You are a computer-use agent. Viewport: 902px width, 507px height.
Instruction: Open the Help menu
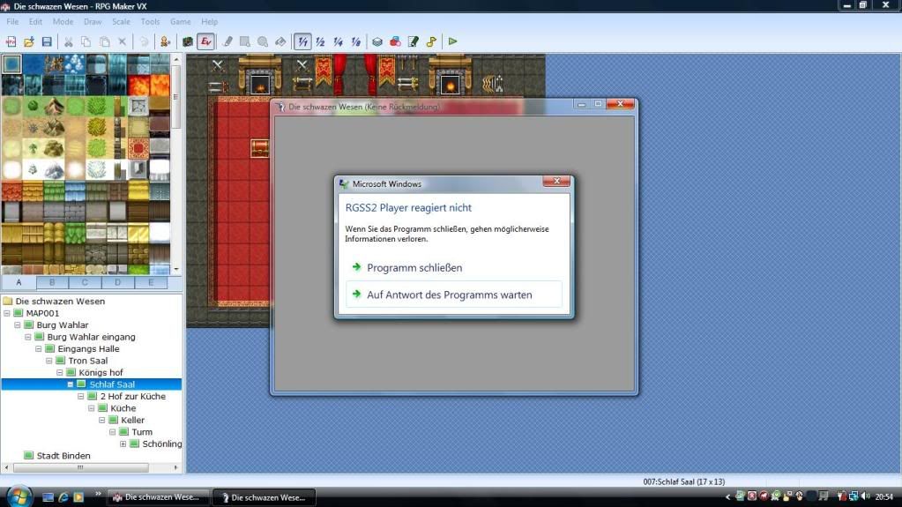[209, 22]
